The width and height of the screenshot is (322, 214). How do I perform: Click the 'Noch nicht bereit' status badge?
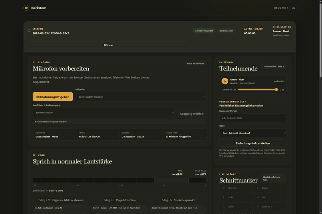click(x=195, y=63)
